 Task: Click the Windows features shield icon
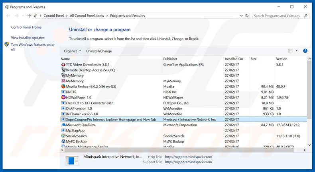coord(7,44)
